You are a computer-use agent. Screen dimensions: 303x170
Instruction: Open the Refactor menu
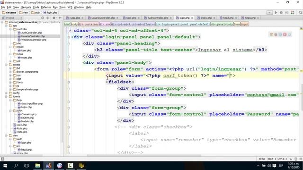[46, 7]
